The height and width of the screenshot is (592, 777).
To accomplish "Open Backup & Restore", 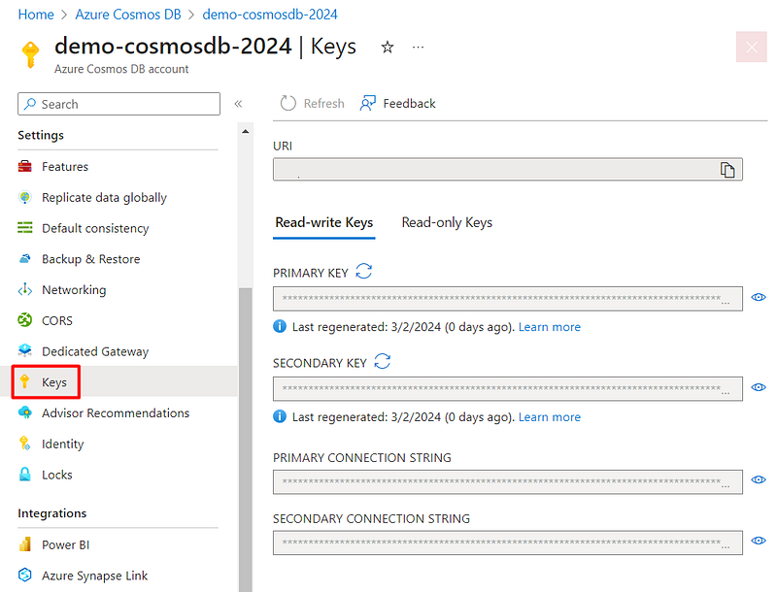I will pyautogui.click(x=90, y=259).
